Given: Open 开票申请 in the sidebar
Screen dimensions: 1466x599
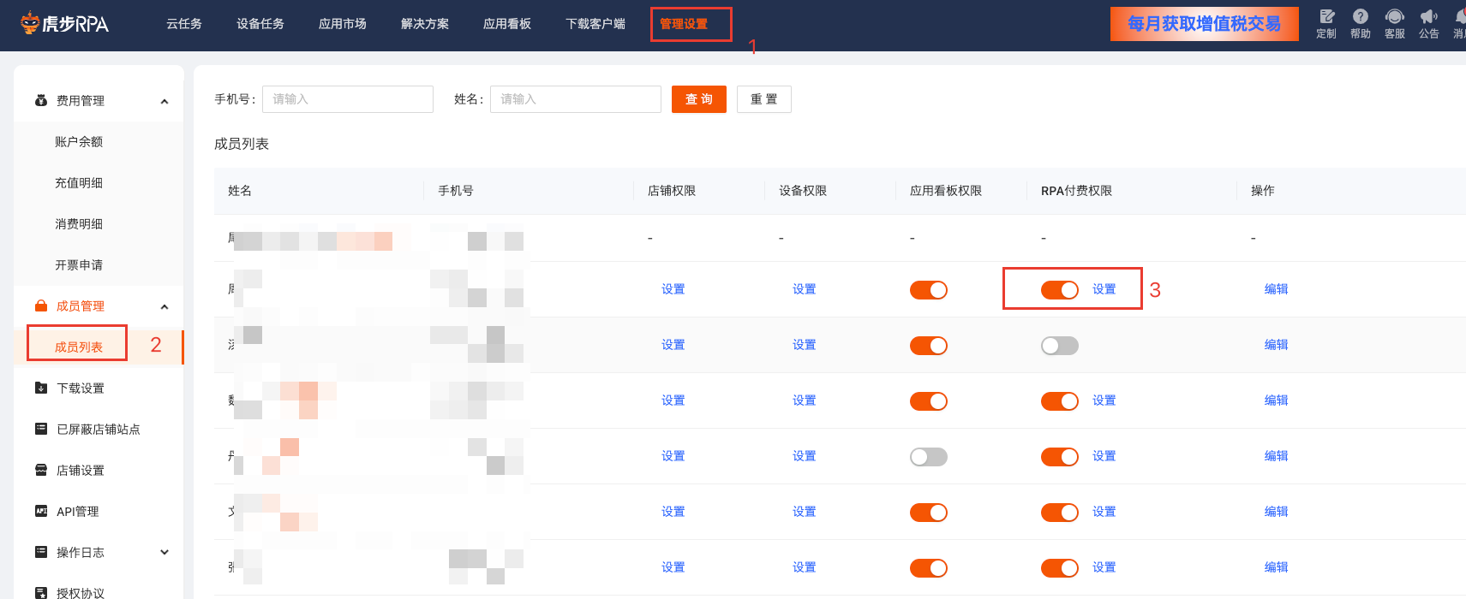Looking at the screenshot, I should tap(79, 265).
